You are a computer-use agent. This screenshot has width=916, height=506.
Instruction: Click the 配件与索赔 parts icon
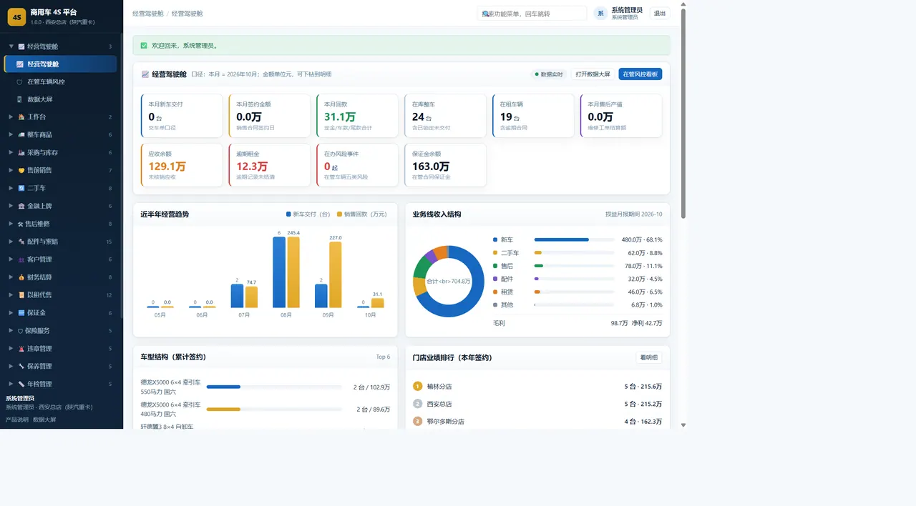point(21,242)
